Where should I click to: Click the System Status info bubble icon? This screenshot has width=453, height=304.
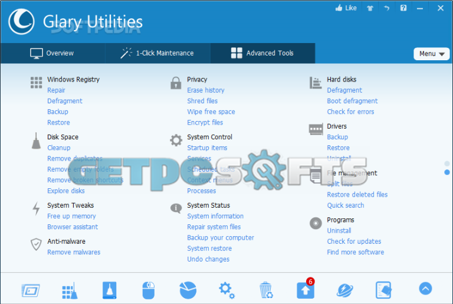point(176,208)
